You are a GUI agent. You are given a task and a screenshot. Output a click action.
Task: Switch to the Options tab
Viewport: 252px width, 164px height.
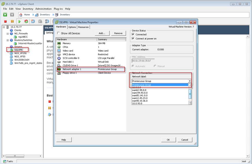pyautogui.click(x=72, y=27)
